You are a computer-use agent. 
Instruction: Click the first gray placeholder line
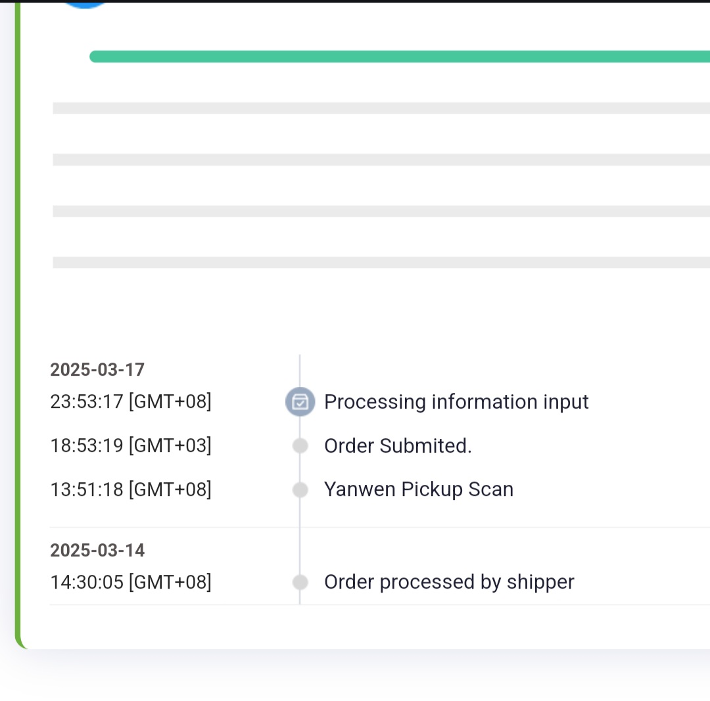(381, 108)
